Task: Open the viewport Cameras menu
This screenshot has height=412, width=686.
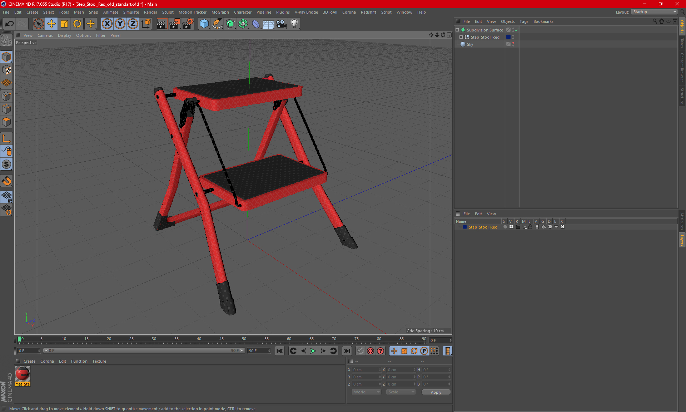Action: [x=45, y=35]
